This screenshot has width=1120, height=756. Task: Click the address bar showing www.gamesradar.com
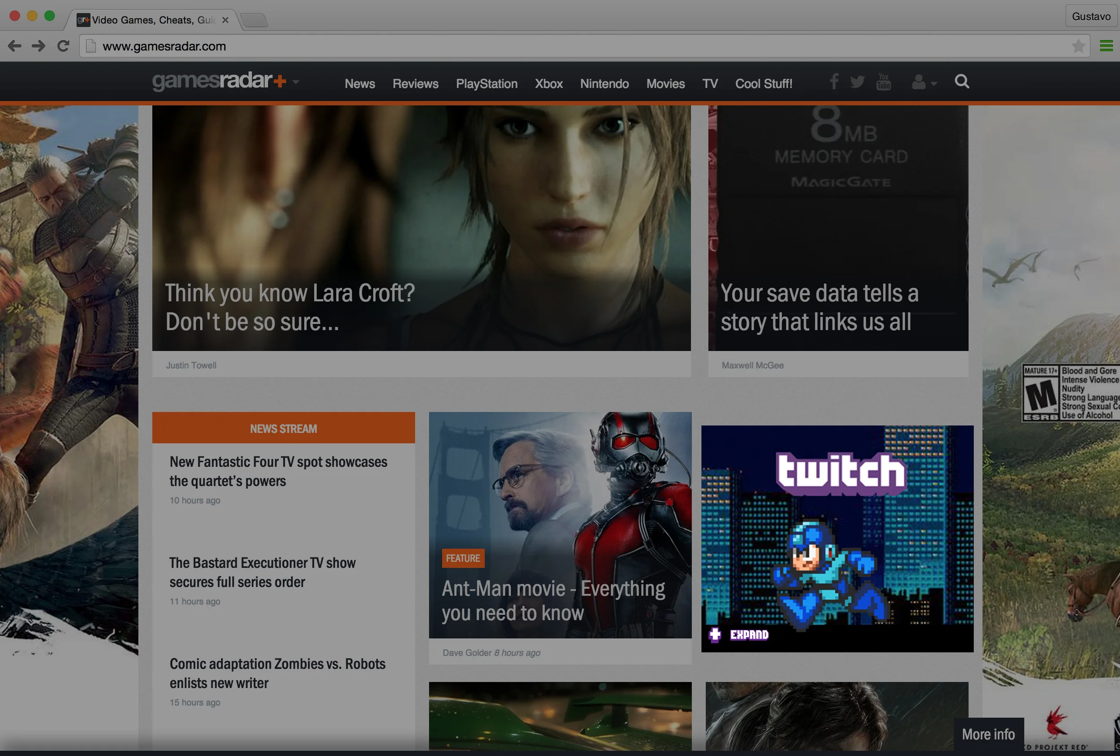pyautogui.click(x=584, y=46)
